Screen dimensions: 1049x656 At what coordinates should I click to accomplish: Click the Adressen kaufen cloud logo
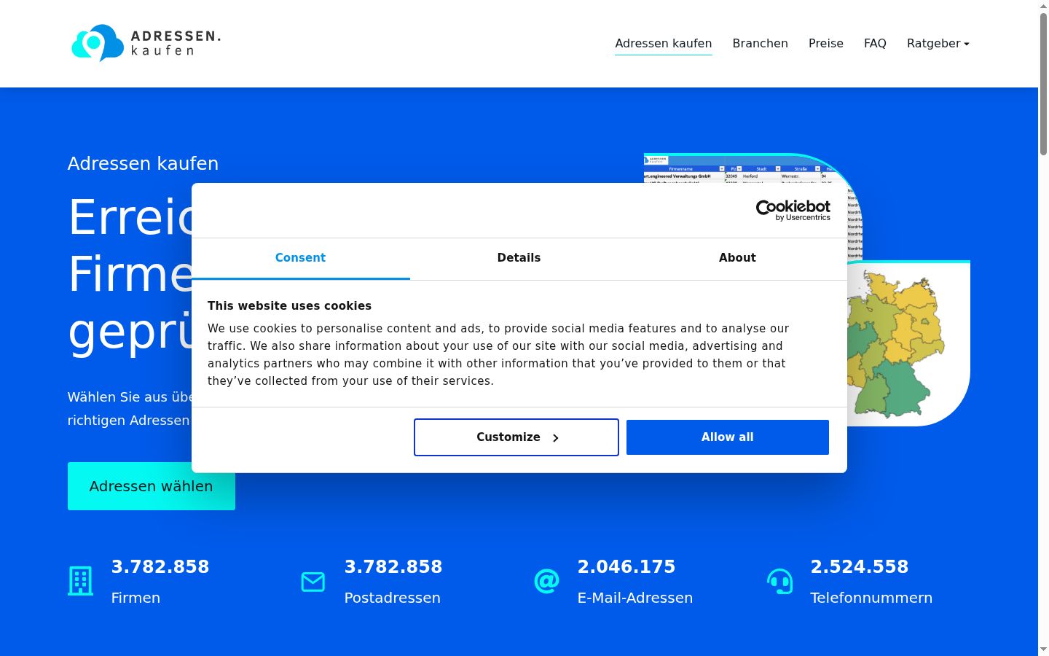(x=146, y=43)
